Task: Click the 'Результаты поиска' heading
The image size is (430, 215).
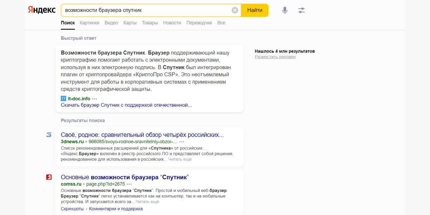Action: pyautogui.click(x=83, y=120)
